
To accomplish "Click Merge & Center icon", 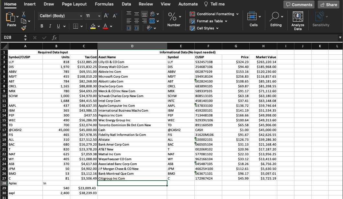I will (152, 21).
